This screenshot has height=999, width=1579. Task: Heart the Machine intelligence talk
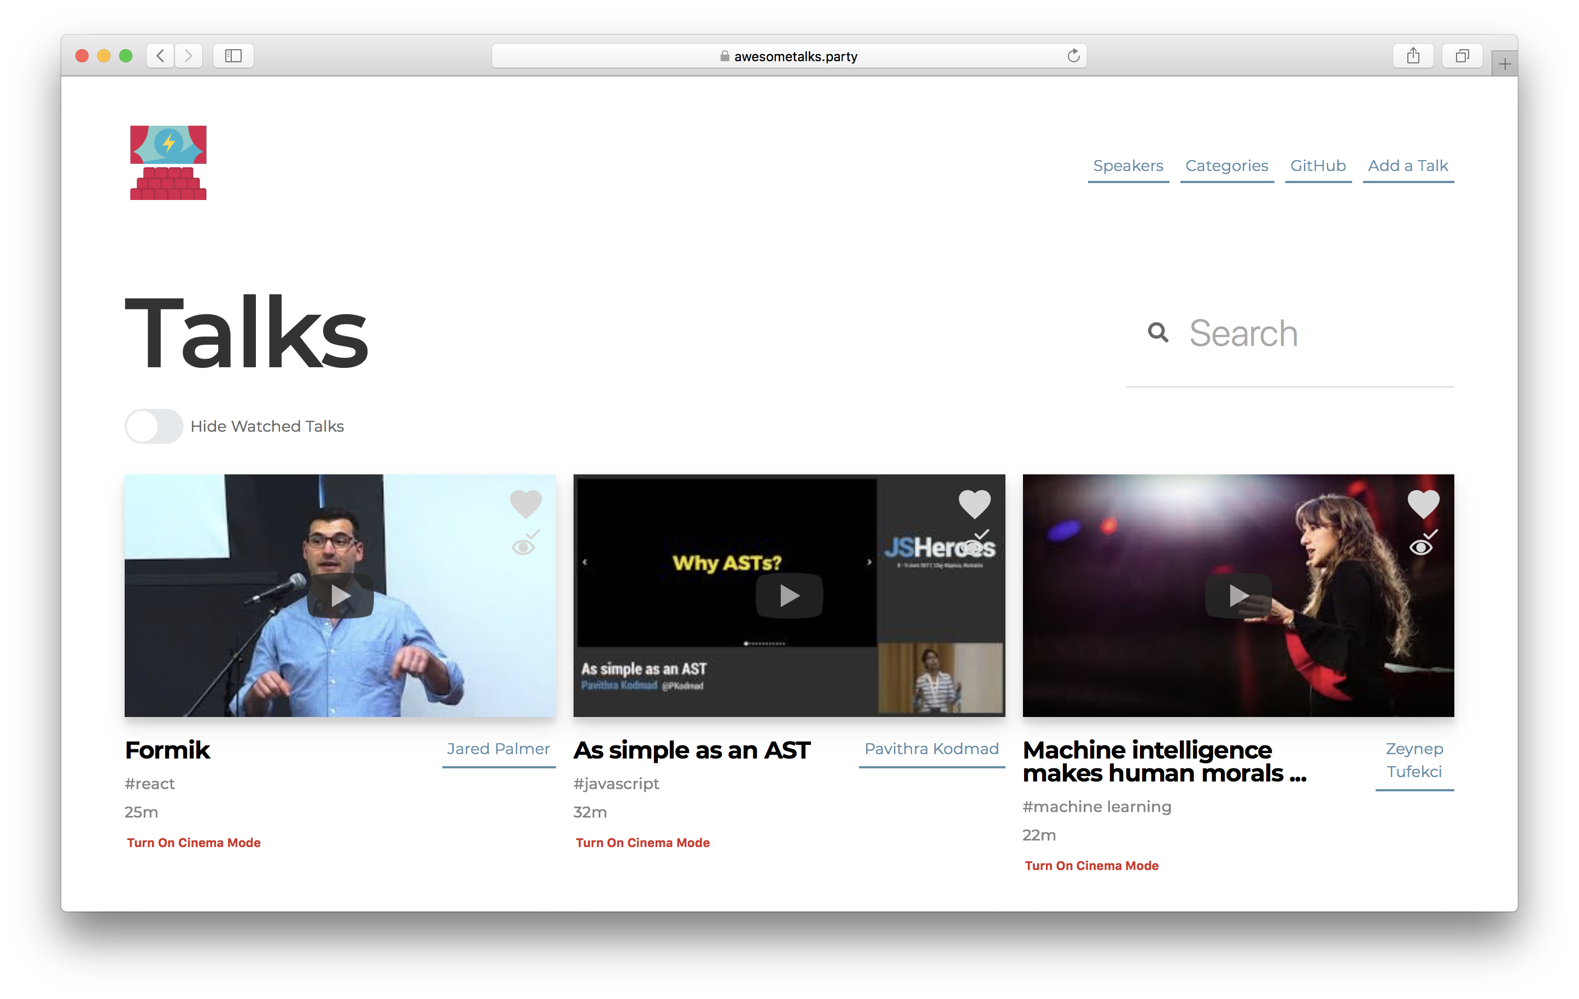(1423, 503)
